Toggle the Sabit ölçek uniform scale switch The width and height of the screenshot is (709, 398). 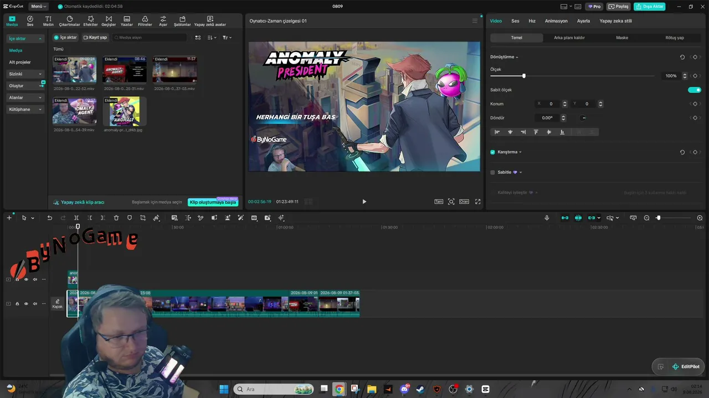tap(695, 90)
